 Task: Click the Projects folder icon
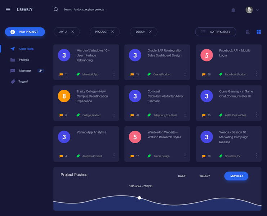13,60
